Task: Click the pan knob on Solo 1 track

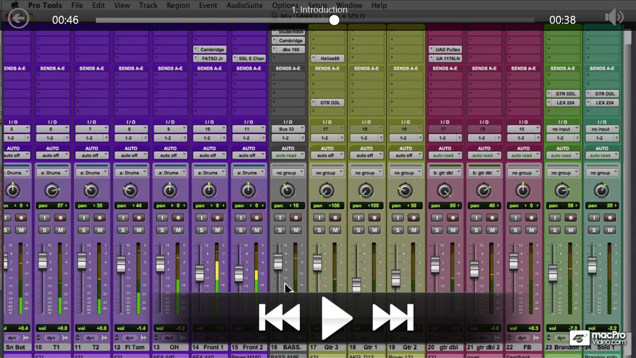Action: (601, 190)
